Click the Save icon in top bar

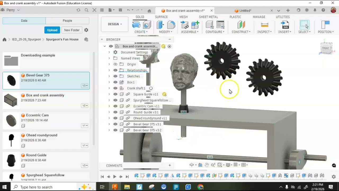point(120,10)
